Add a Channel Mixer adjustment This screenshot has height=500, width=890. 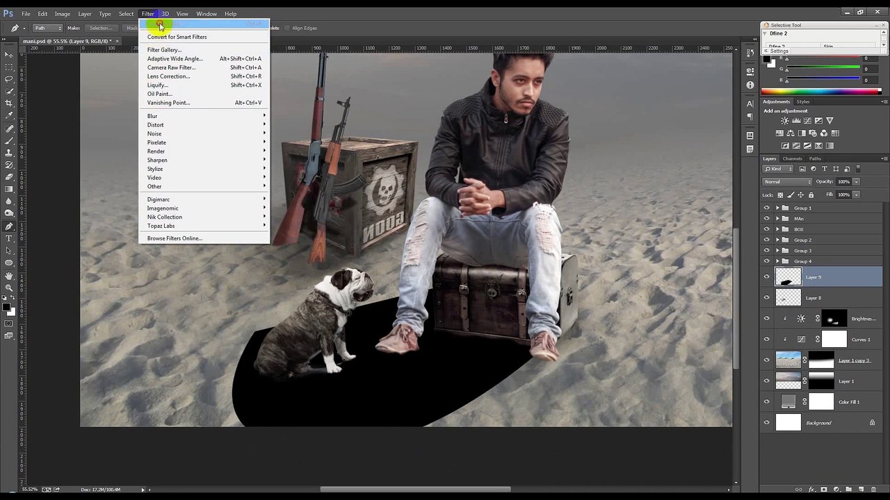point(824,133)
